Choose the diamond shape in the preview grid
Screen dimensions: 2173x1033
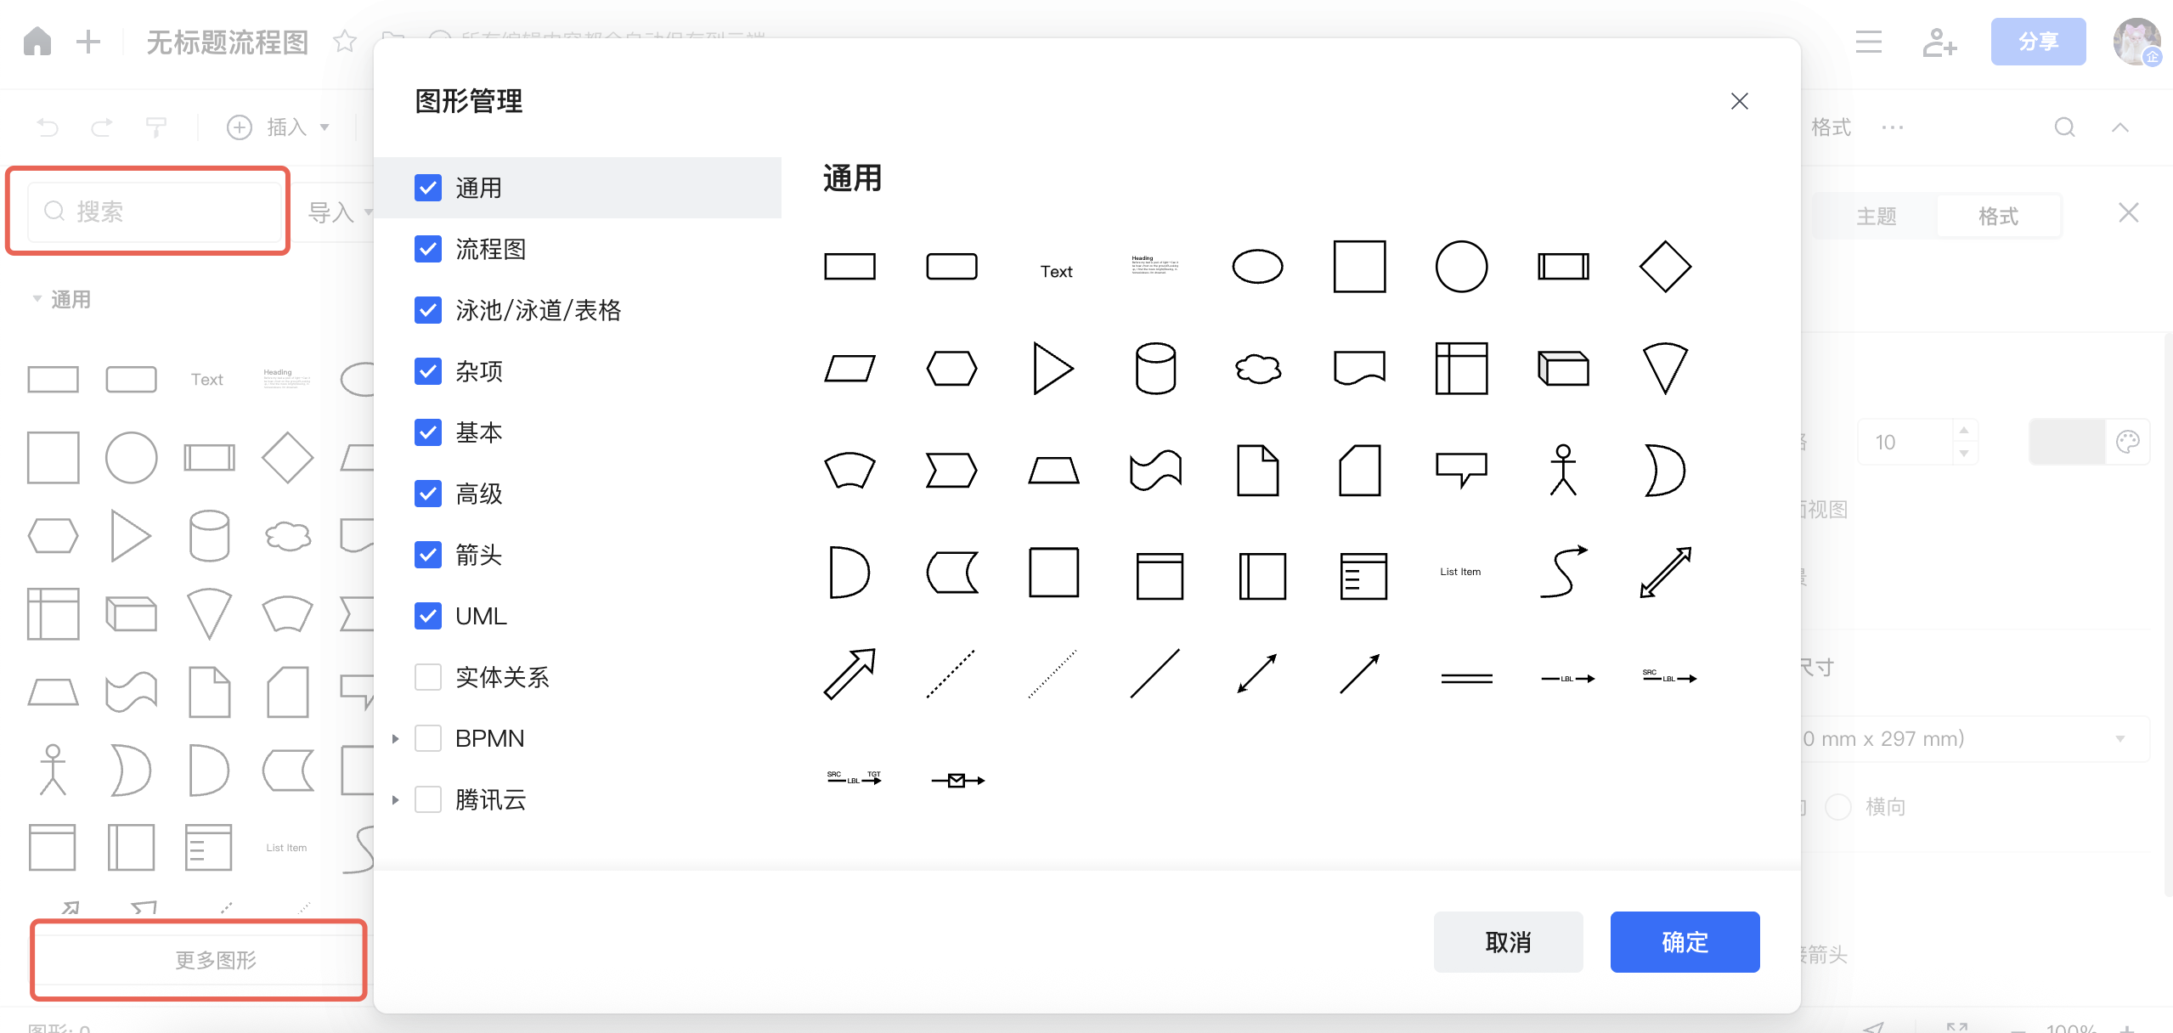pos(1665,267)
